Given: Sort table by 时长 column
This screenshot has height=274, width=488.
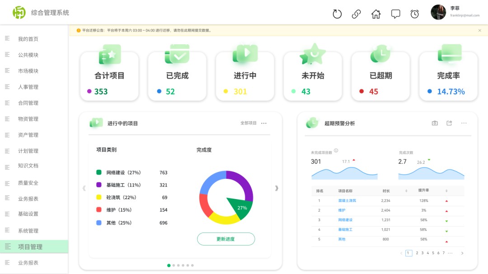Looking at the screenshot, I should (406, 191).
